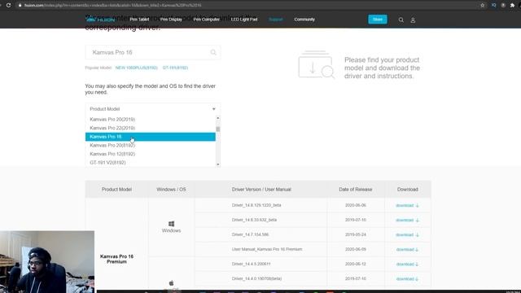Download Driver_14.8.129.1220_beta
This screenshot has height=293, width=521.
click(x=407, y=205)
